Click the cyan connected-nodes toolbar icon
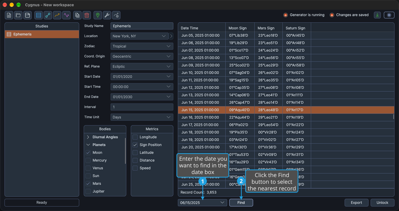The image size is (399, 211). tap(48, 15)
